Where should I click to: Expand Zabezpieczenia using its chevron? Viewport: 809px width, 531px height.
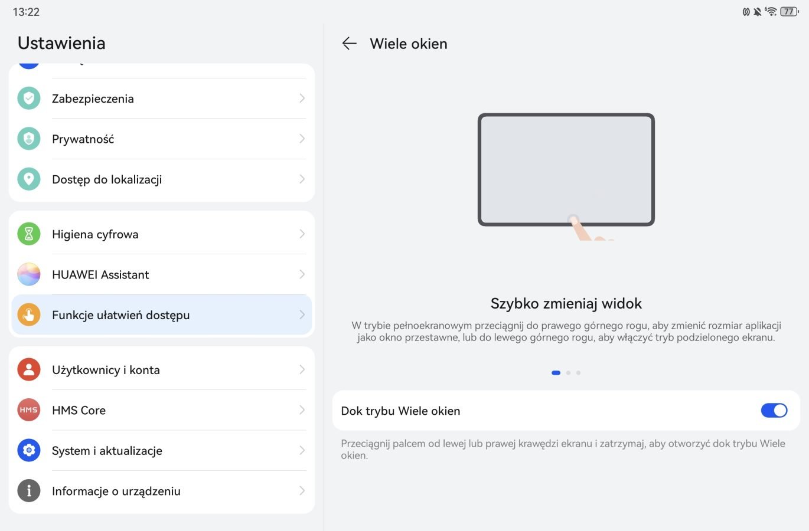[302, 98]
